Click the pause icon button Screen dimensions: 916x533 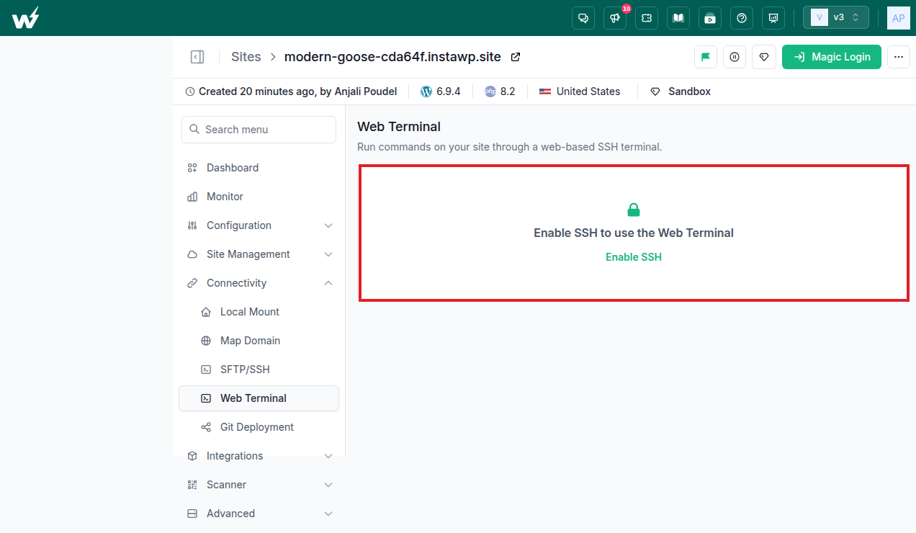coord(735,57)
